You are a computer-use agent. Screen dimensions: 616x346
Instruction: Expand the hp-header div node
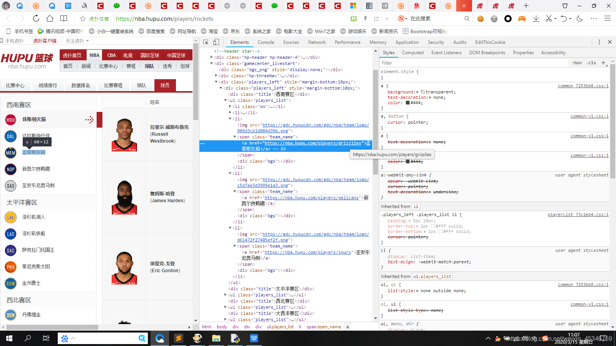tap(211, 57)
